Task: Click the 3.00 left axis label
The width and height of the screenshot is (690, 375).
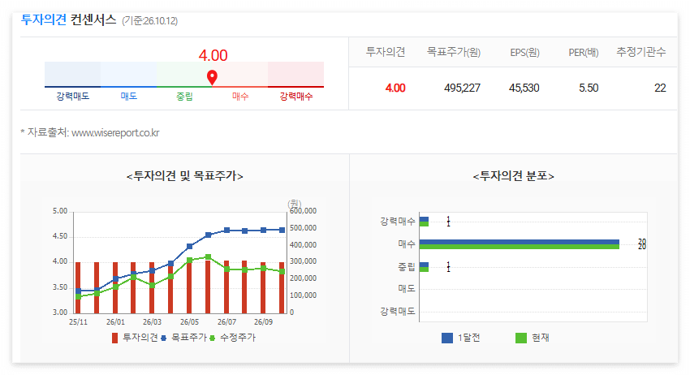Action: (x=60, y=312)
